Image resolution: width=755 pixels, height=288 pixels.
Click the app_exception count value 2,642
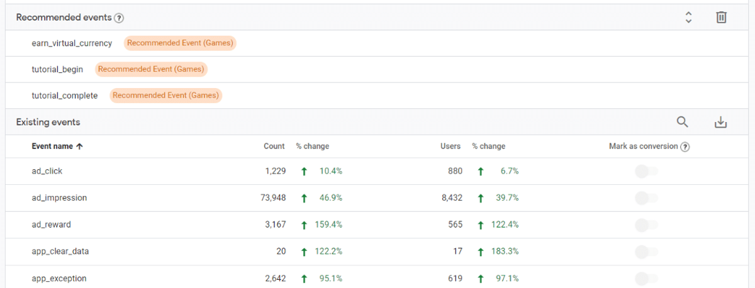(x=275, y=278)
